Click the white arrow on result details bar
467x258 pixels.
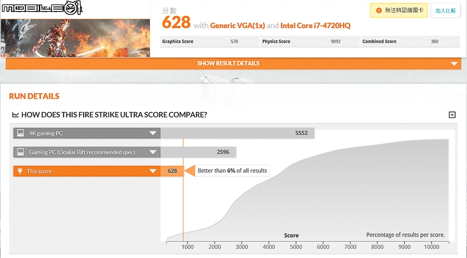pos(454,64)
